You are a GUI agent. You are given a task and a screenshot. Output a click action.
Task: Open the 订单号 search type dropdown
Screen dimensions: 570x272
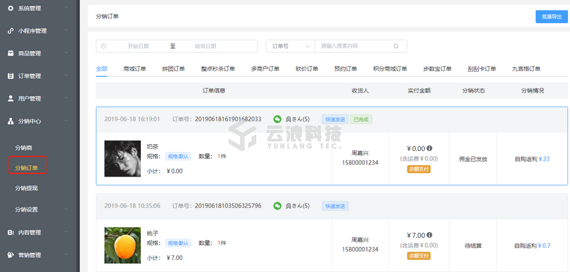(x=290, y=46)
